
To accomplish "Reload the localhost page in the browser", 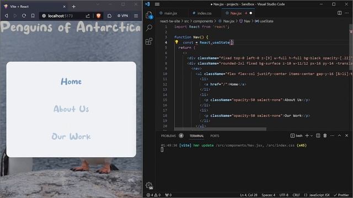I will (x=24, y=16).
